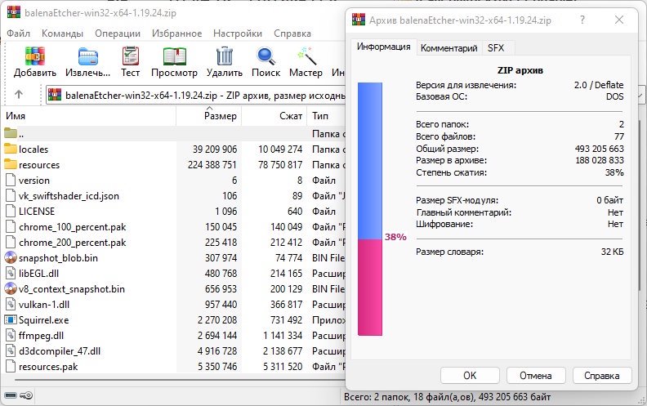The height and width of the screenshot is (406, 647).
Task: Sort by the Размер column header
Action: 209,116
